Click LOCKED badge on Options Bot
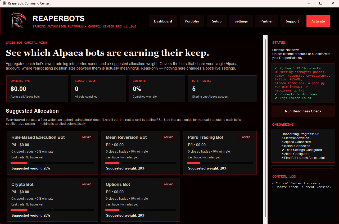 coord(169,185)
